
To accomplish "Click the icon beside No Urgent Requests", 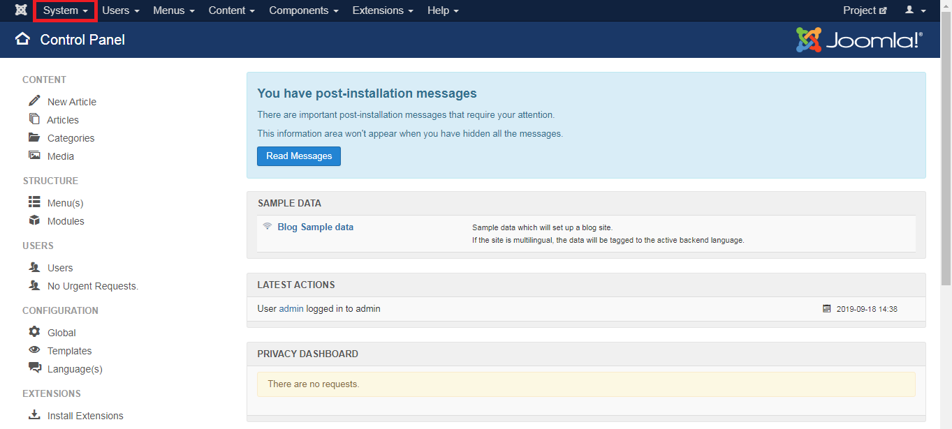I will coord(34,285).
